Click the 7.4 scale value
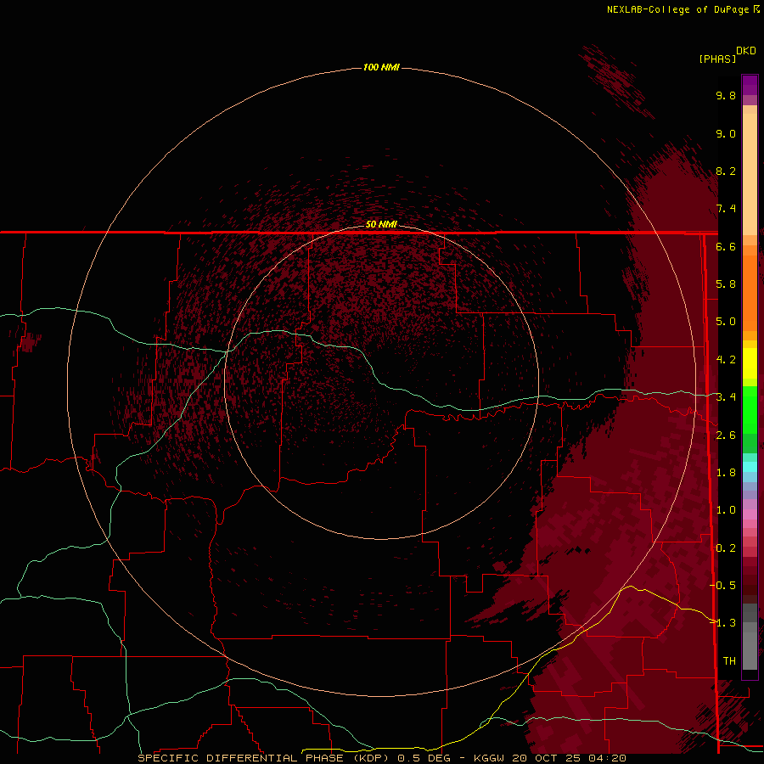 [x=726, y=209]
